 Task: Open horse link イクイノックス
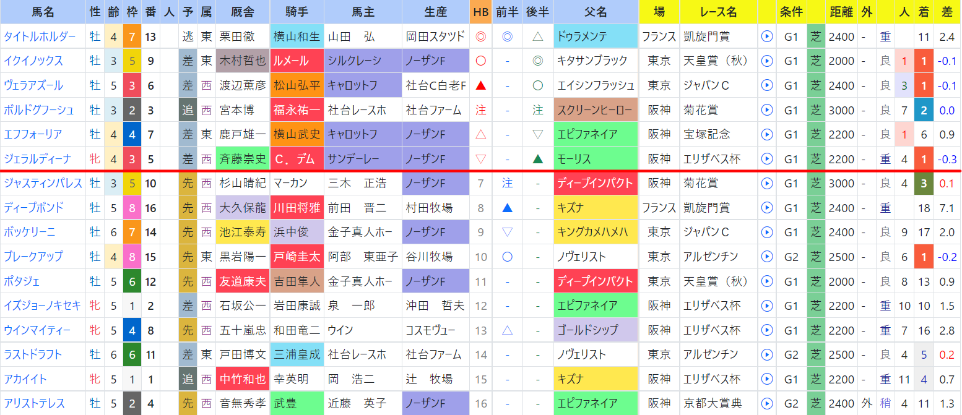coord(33,61)
